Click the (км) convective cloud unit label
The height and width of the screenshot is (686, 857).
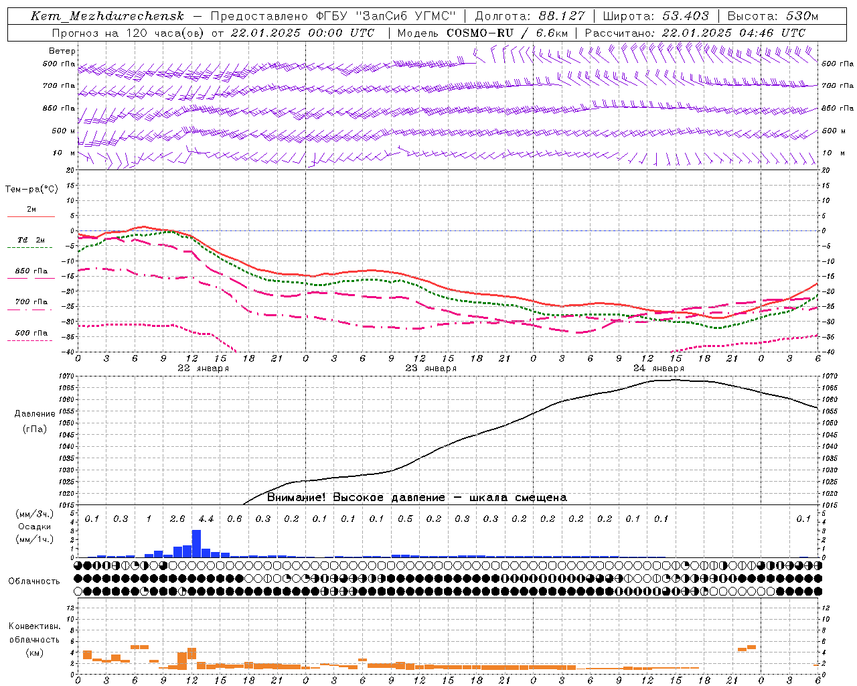pyautogui.click(x=34, y=653)
